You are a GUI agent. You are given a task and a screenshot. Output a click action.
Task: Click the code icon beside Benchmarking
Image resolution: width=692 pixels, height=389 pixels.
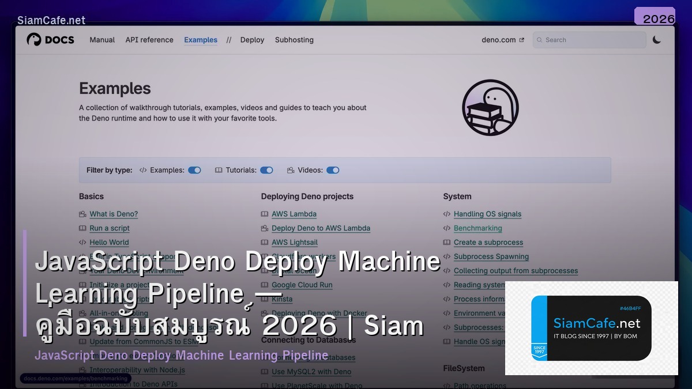click(x=447, y=228)
